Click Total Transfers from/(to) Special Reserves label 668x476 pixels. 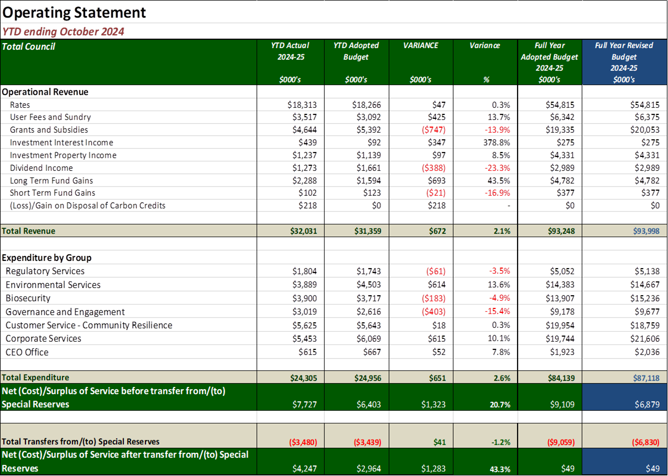81,442
